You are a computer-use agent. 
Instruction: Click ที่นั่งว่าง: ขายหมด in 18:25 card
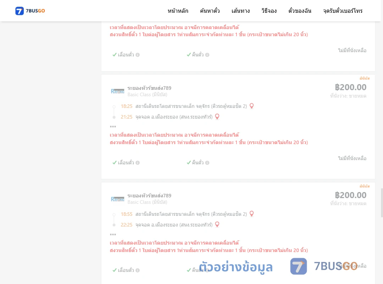pos(348,96)
